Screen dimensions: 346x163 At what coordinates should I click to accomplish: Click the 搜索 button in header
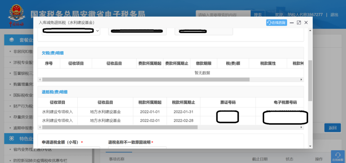[258, 15]
